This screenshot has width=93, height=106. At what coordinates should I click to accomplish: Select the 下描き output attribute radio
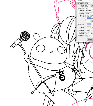86,31
